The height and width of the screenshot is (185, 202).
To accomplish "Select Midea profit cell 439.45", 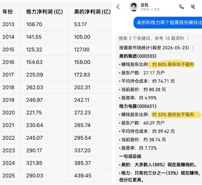I will point(83,176).
